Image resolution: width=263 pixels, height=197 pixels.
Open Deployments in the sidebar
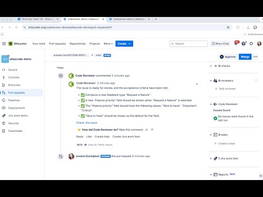click(x=16, y=108)
